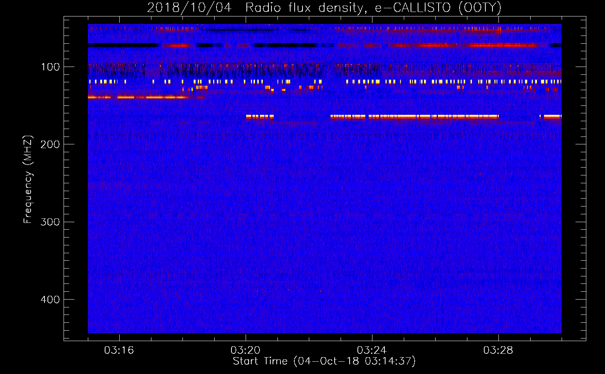This screenshot has width=605, height=374.
Task: Click the 200 frequency tick label
Action: (x=50, y=144)
